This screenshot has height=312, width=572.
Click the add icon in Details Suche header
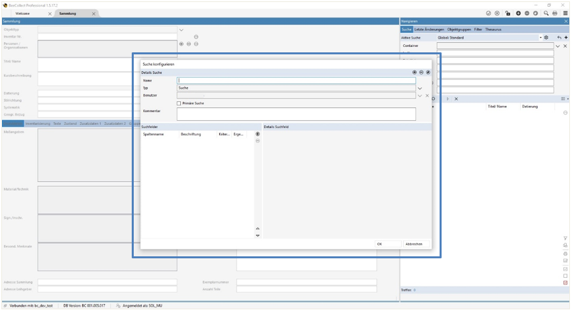414,72
